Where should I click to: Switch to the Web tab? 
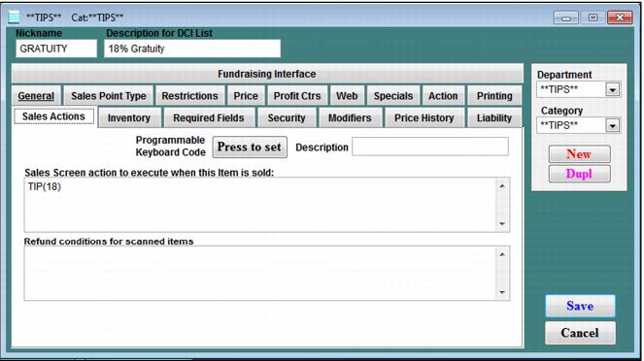(x=347, y=96)
